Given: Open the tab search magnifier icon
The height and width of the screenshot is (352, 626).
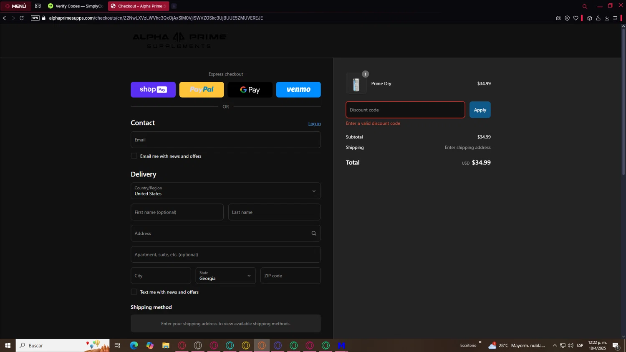Looking at the screenshot, I should coord(585,6).
